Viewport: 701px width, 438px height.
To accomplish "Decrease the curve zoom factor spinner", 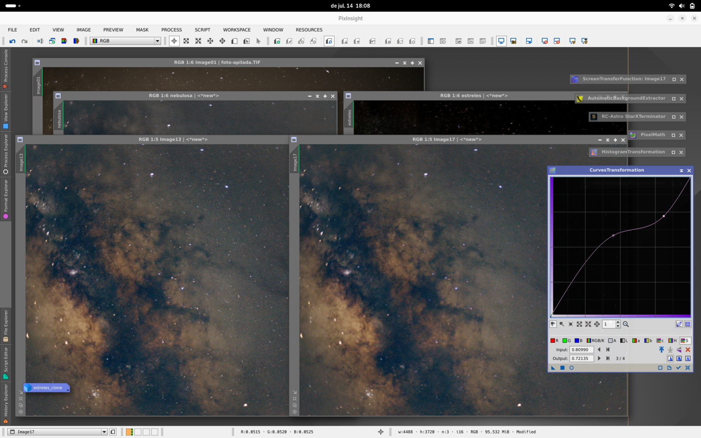I will click(618, 326).
